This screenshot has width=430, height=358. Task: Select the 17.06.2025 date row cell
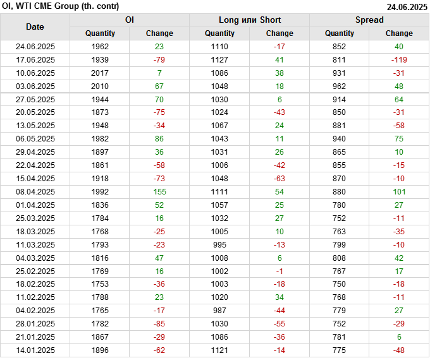[35, 60]
